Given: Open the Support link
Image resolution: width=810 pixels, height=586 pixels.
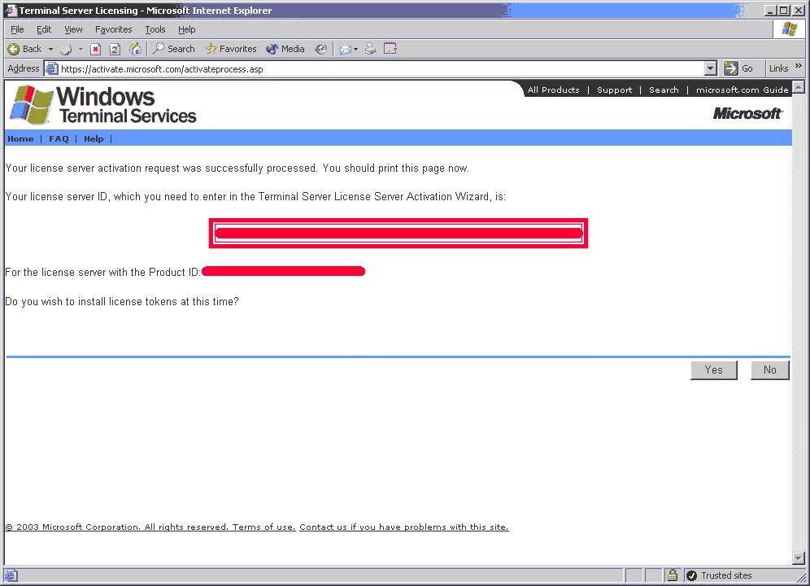Looking at the screenshot, I should pyautogui.click(x=614, y=90).
